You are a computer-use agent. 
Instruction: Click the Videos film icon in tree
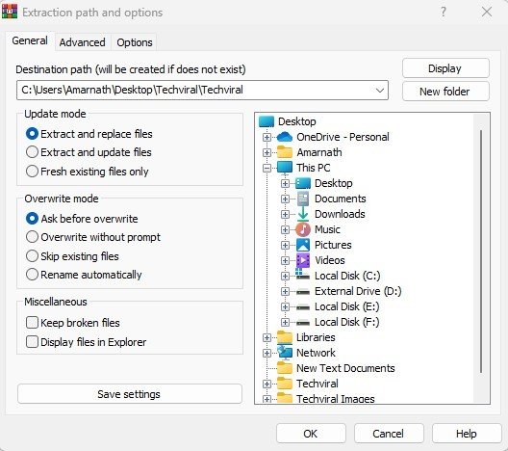coord(303,260)
